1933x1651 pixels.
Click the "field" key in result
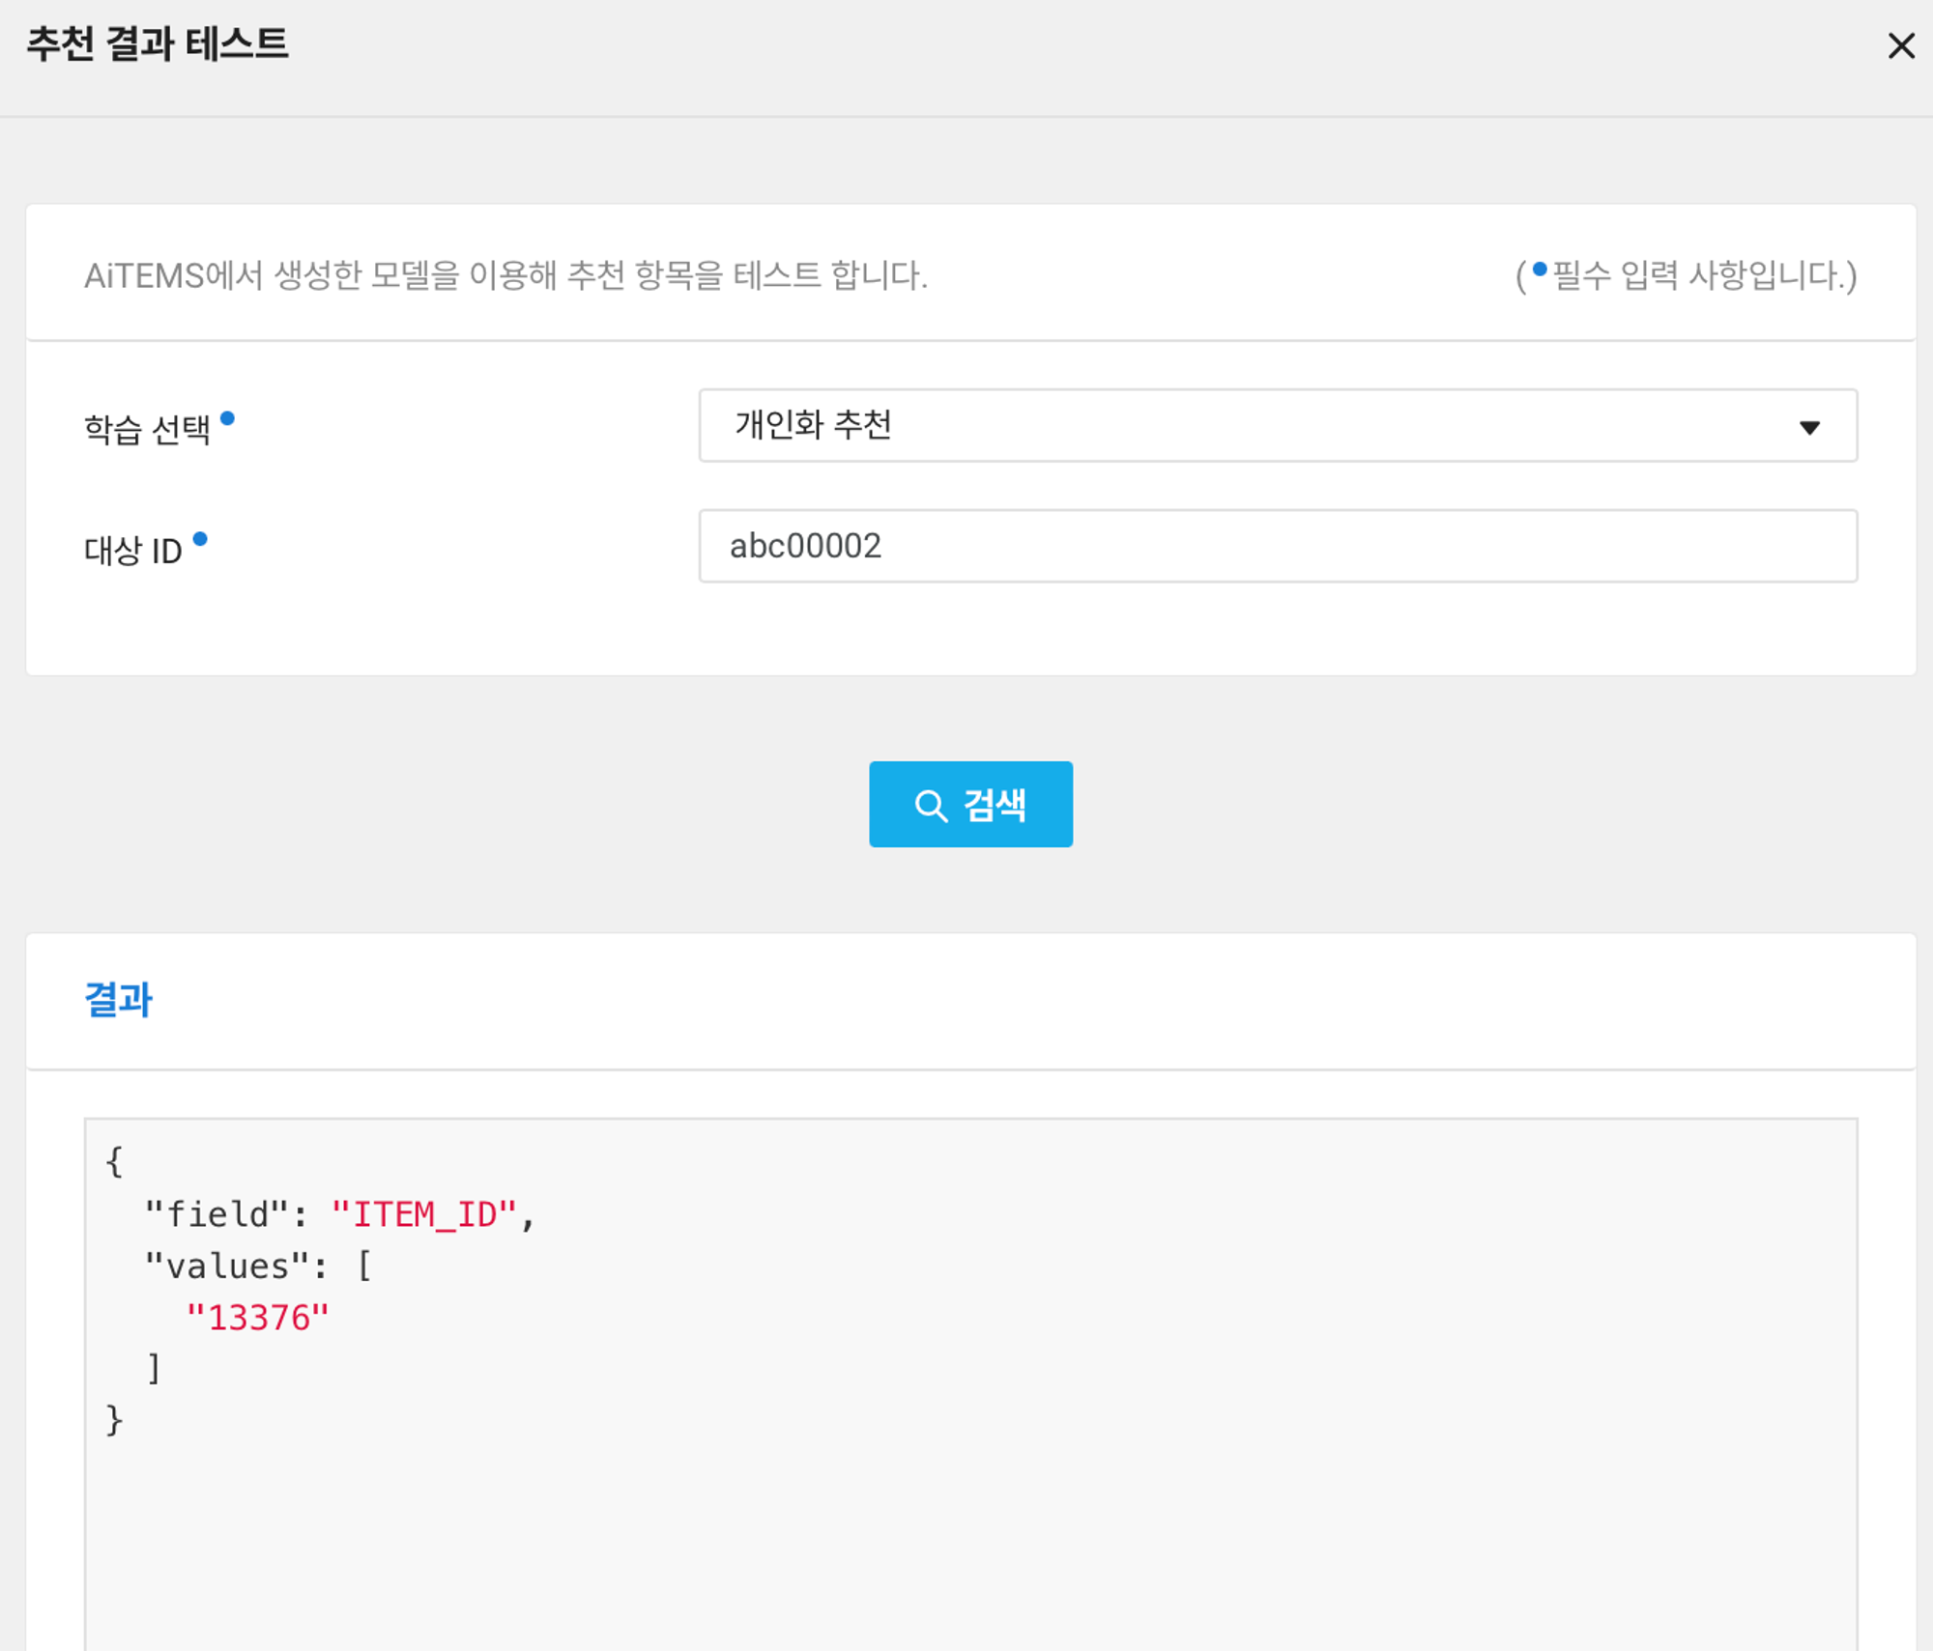[x=216, y=1214]
